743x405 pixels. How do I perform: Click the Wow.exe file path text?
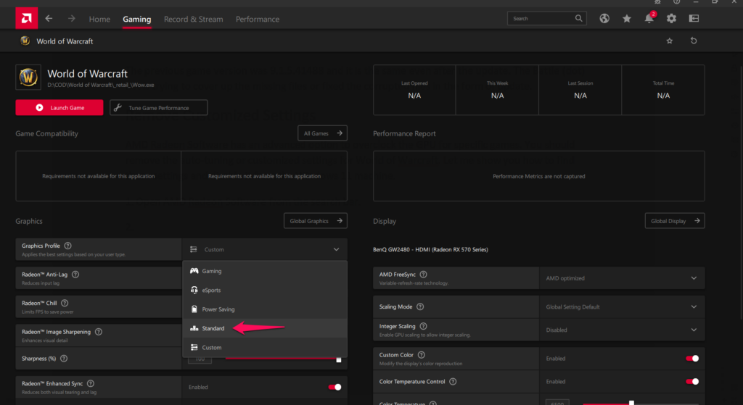(x=100, y=85)
